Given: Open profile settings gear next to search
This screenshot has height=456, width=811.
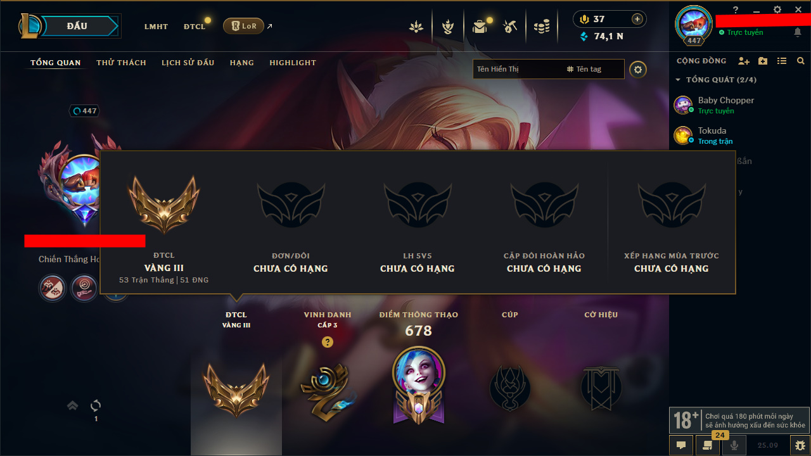Looking at the screenshot, I should point(638,69).
